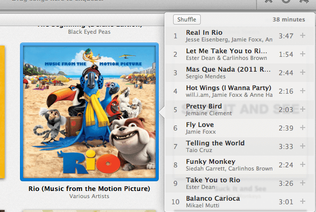Click duration 2:44 of Mas Que Nada
This screenshot has width=316, height=212.
(286, 73)
